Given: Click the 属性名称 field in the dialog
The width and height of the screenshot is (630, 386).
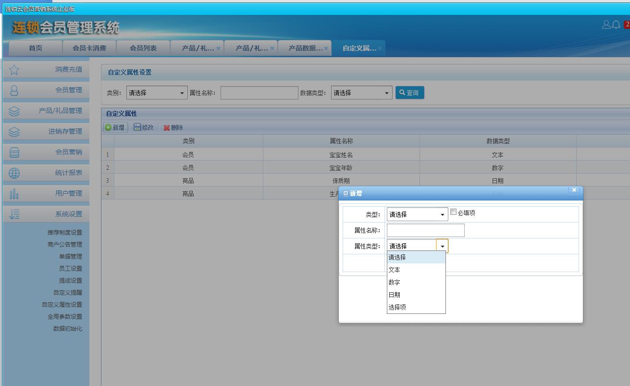Looking at the screenshot, I should [425, 230].
